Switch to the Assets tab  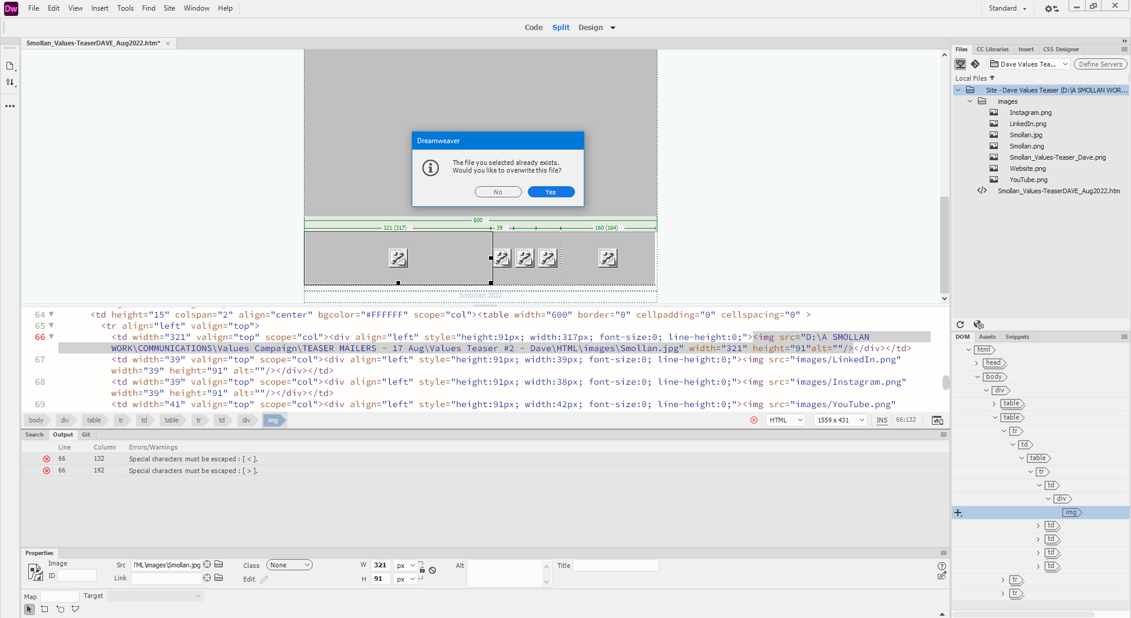tap(987, 336)
